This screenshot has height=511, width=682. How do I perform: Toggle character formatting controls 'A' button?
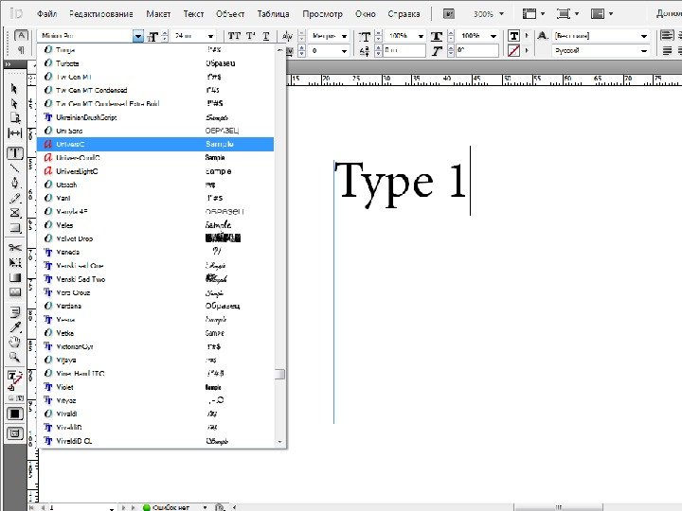(x=22, y=35)
